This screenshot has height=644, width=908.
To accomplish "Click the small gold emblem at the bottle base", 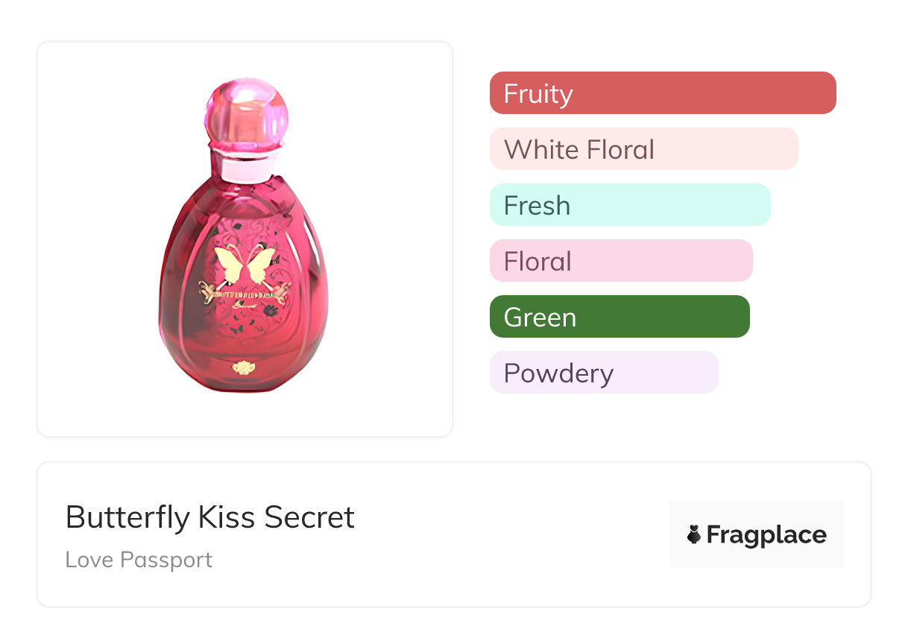I will (242, 367).
